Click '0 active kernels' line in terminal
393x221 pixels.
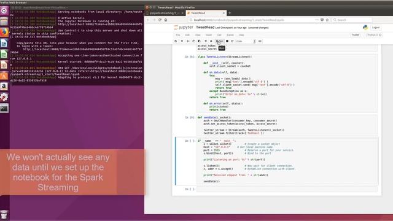71,18
